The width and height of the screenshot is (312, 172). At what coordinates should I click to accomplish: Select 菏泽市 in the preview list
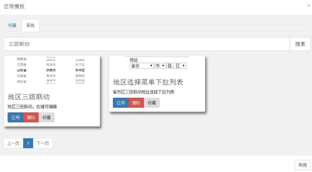pyautogui.click(x=51, y=65)
